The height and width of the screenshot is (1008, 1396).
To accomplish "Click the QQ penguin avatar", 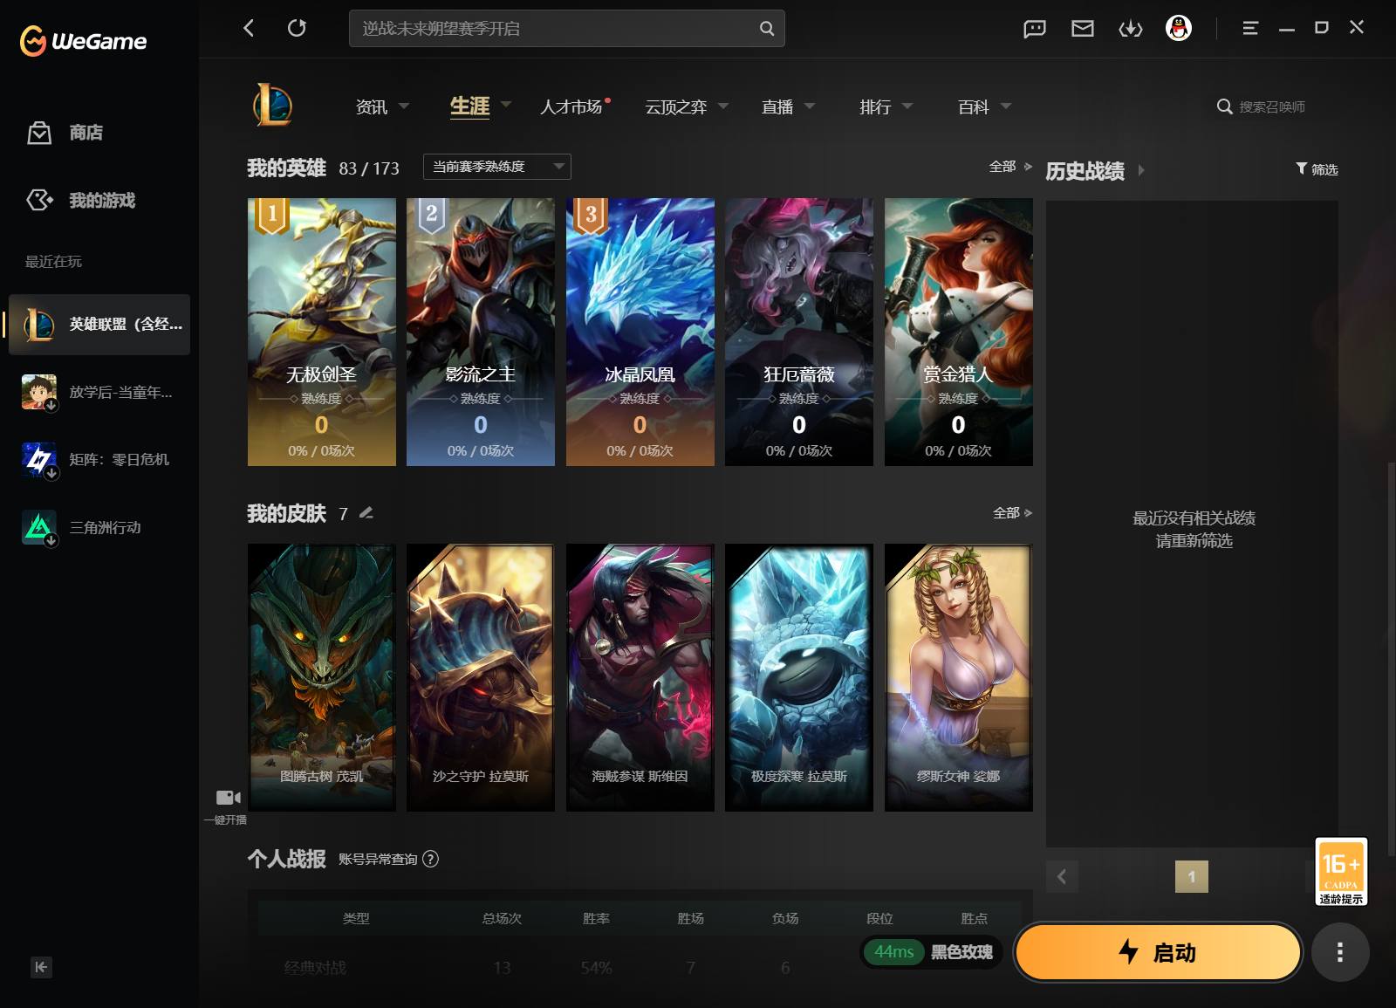I will click(x=1179, y=29).
